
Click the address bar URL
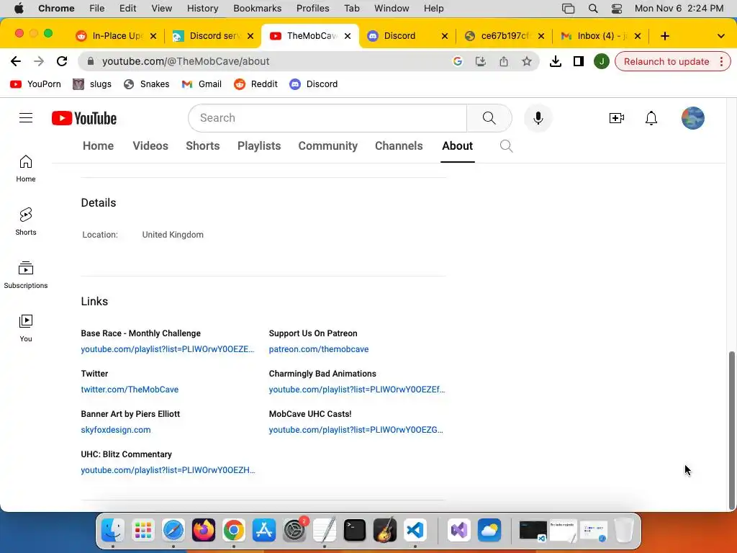186,61
